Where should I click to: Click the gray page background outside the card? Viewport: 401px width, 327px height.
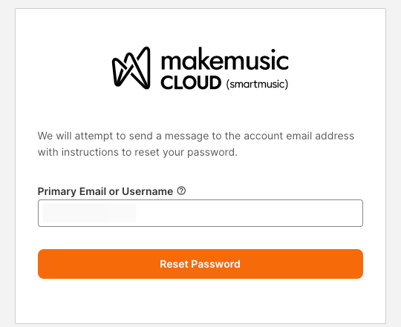[7, 163]
